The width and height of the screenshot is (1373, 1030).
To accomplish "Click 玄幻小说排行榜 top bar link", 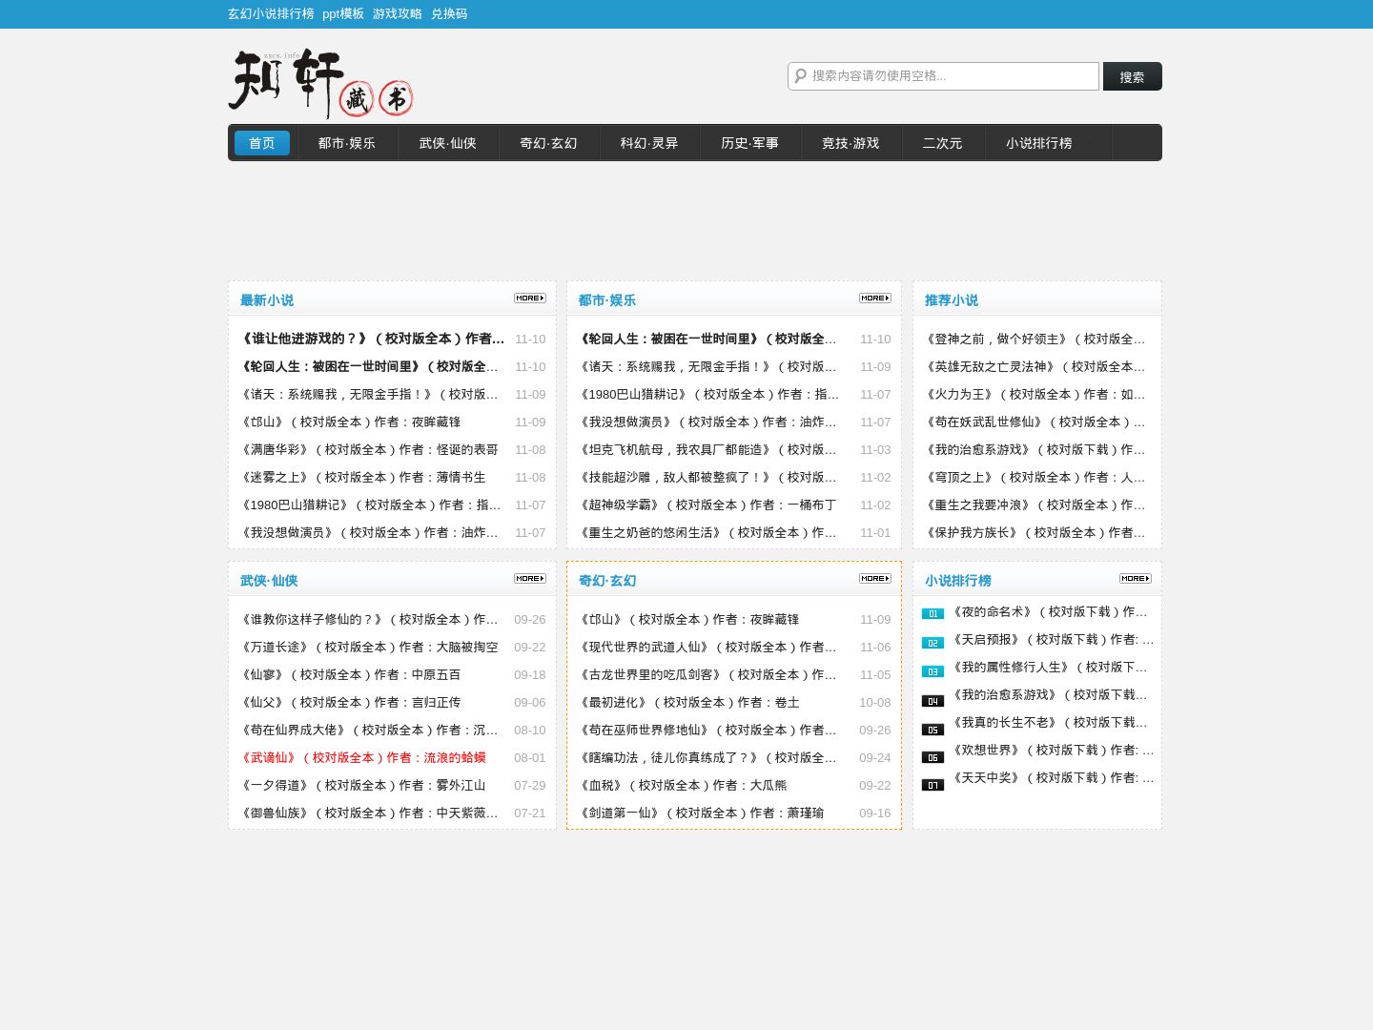I will coord(271,13).
